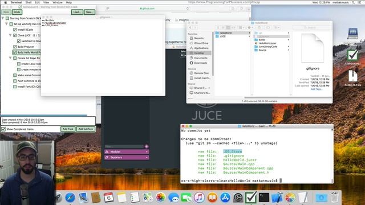Open the green checkmark TaskQueue app in the Dock
365x205 pixels.
(x=251, y=197)
